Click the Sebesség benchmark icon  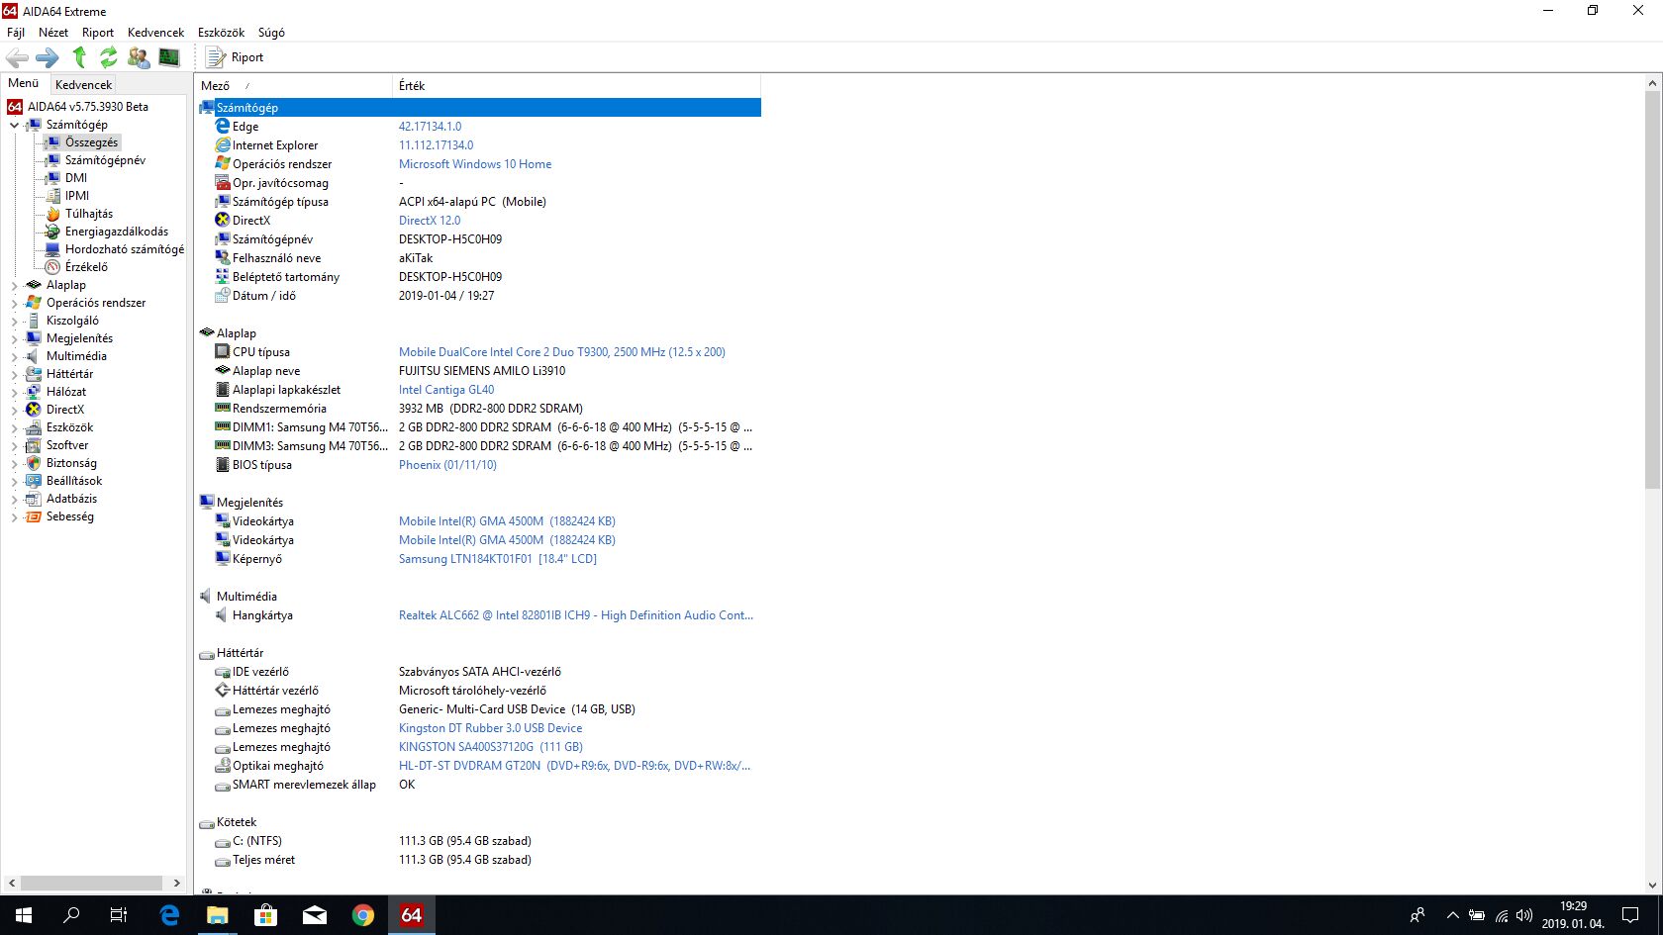(34, 516)
